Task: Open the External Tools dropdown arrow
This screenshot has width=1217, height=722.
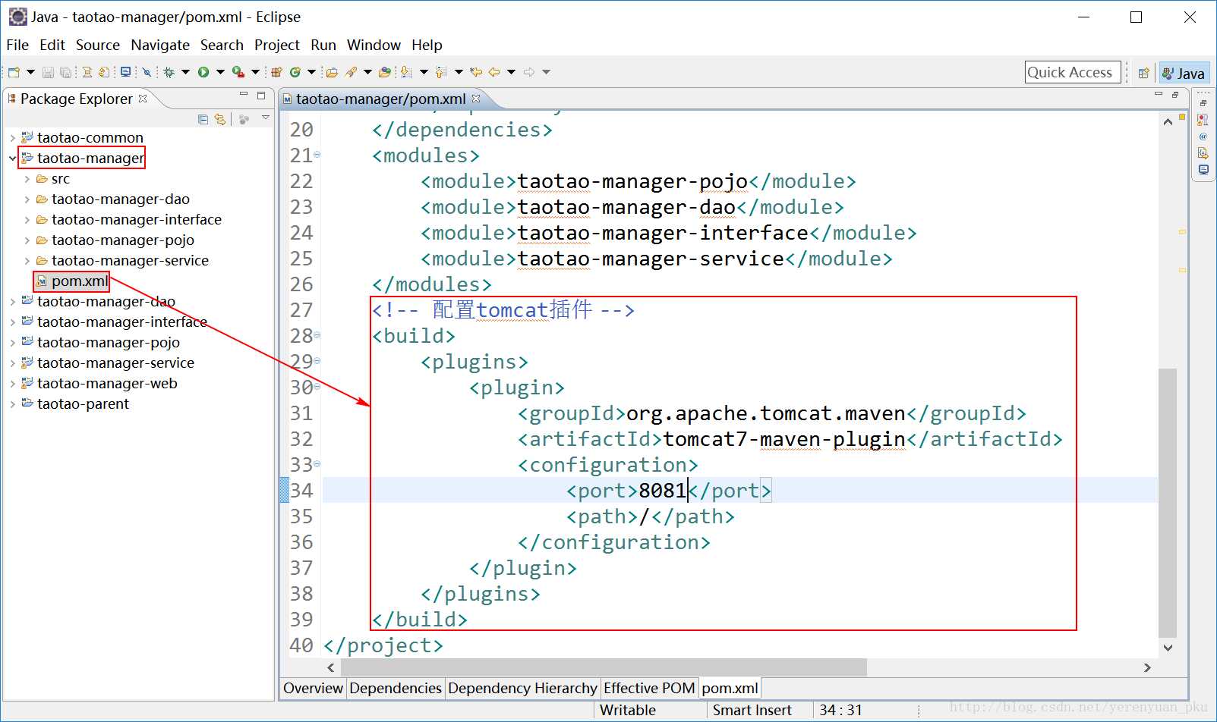Action: [255, 72]
